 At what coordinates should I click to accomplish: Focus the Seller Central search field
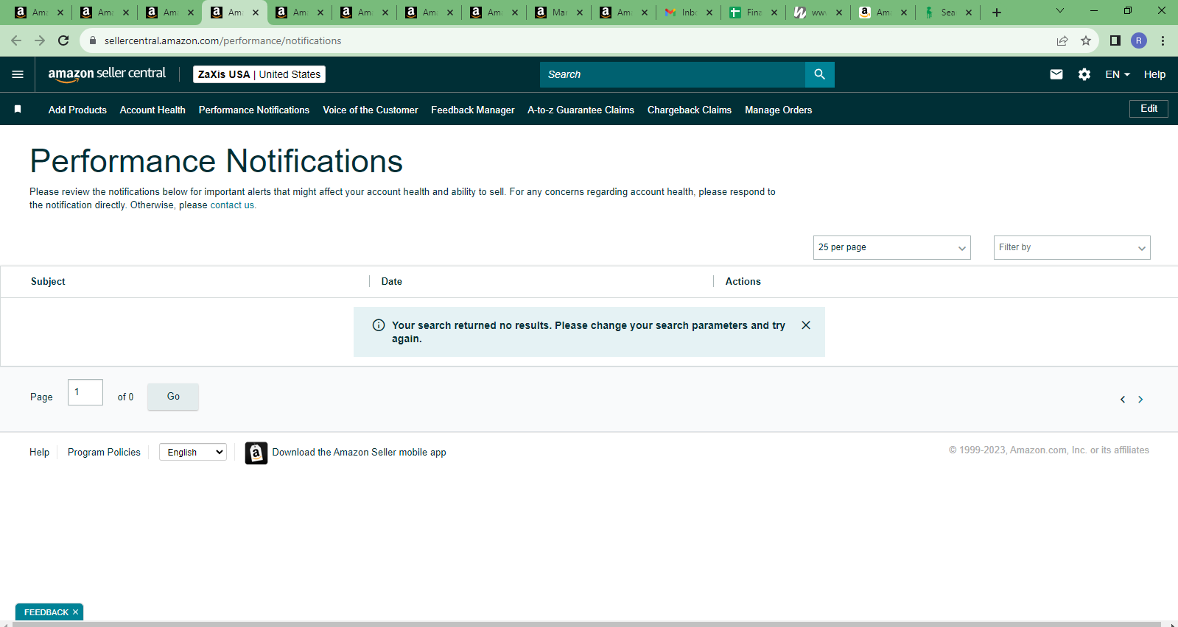[x=673, y=74]
